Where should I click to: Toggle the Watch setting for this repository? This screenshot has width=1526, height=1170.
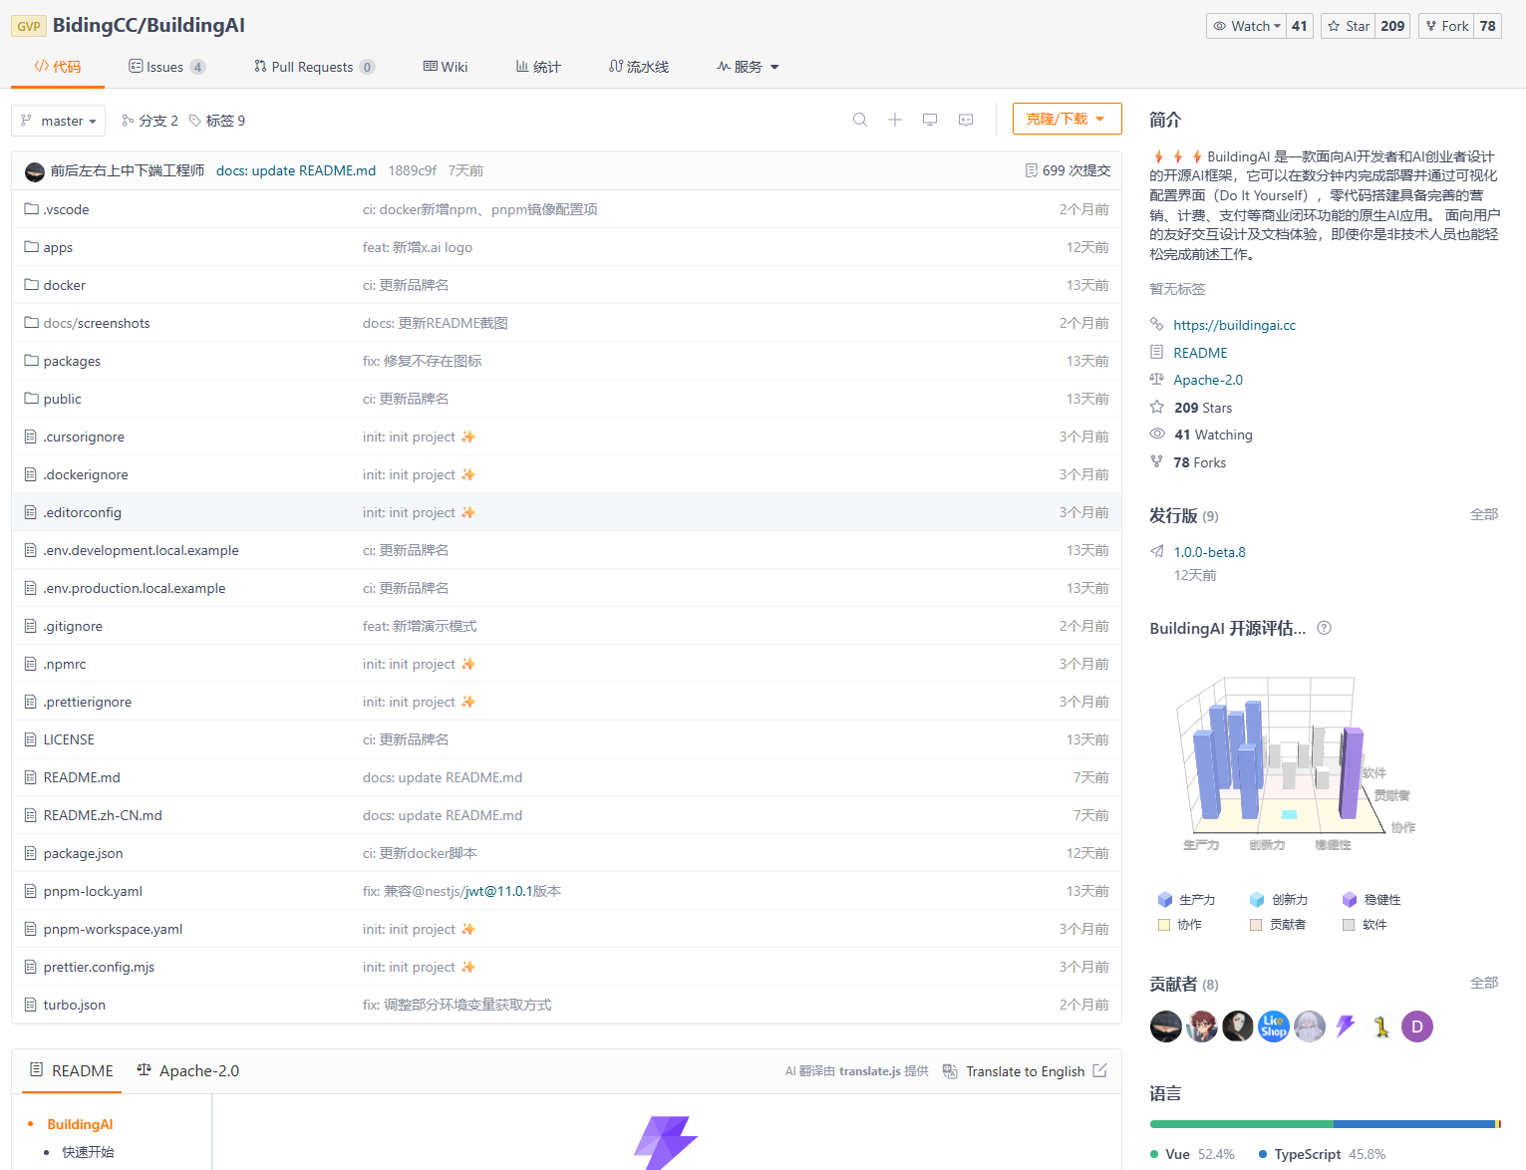tap(1245, 25)
